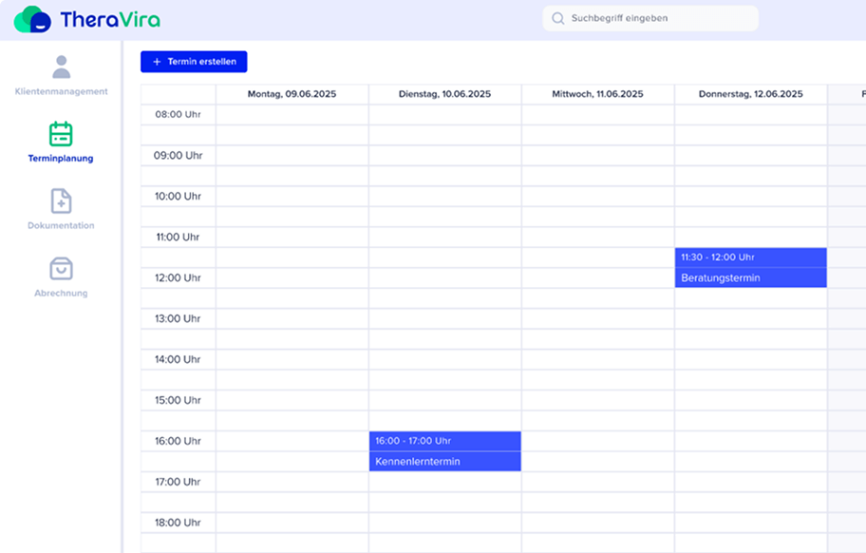Open Dokumentation via the file icon
The height and width of the screenshot is (553, 866).
coord(61,201)
